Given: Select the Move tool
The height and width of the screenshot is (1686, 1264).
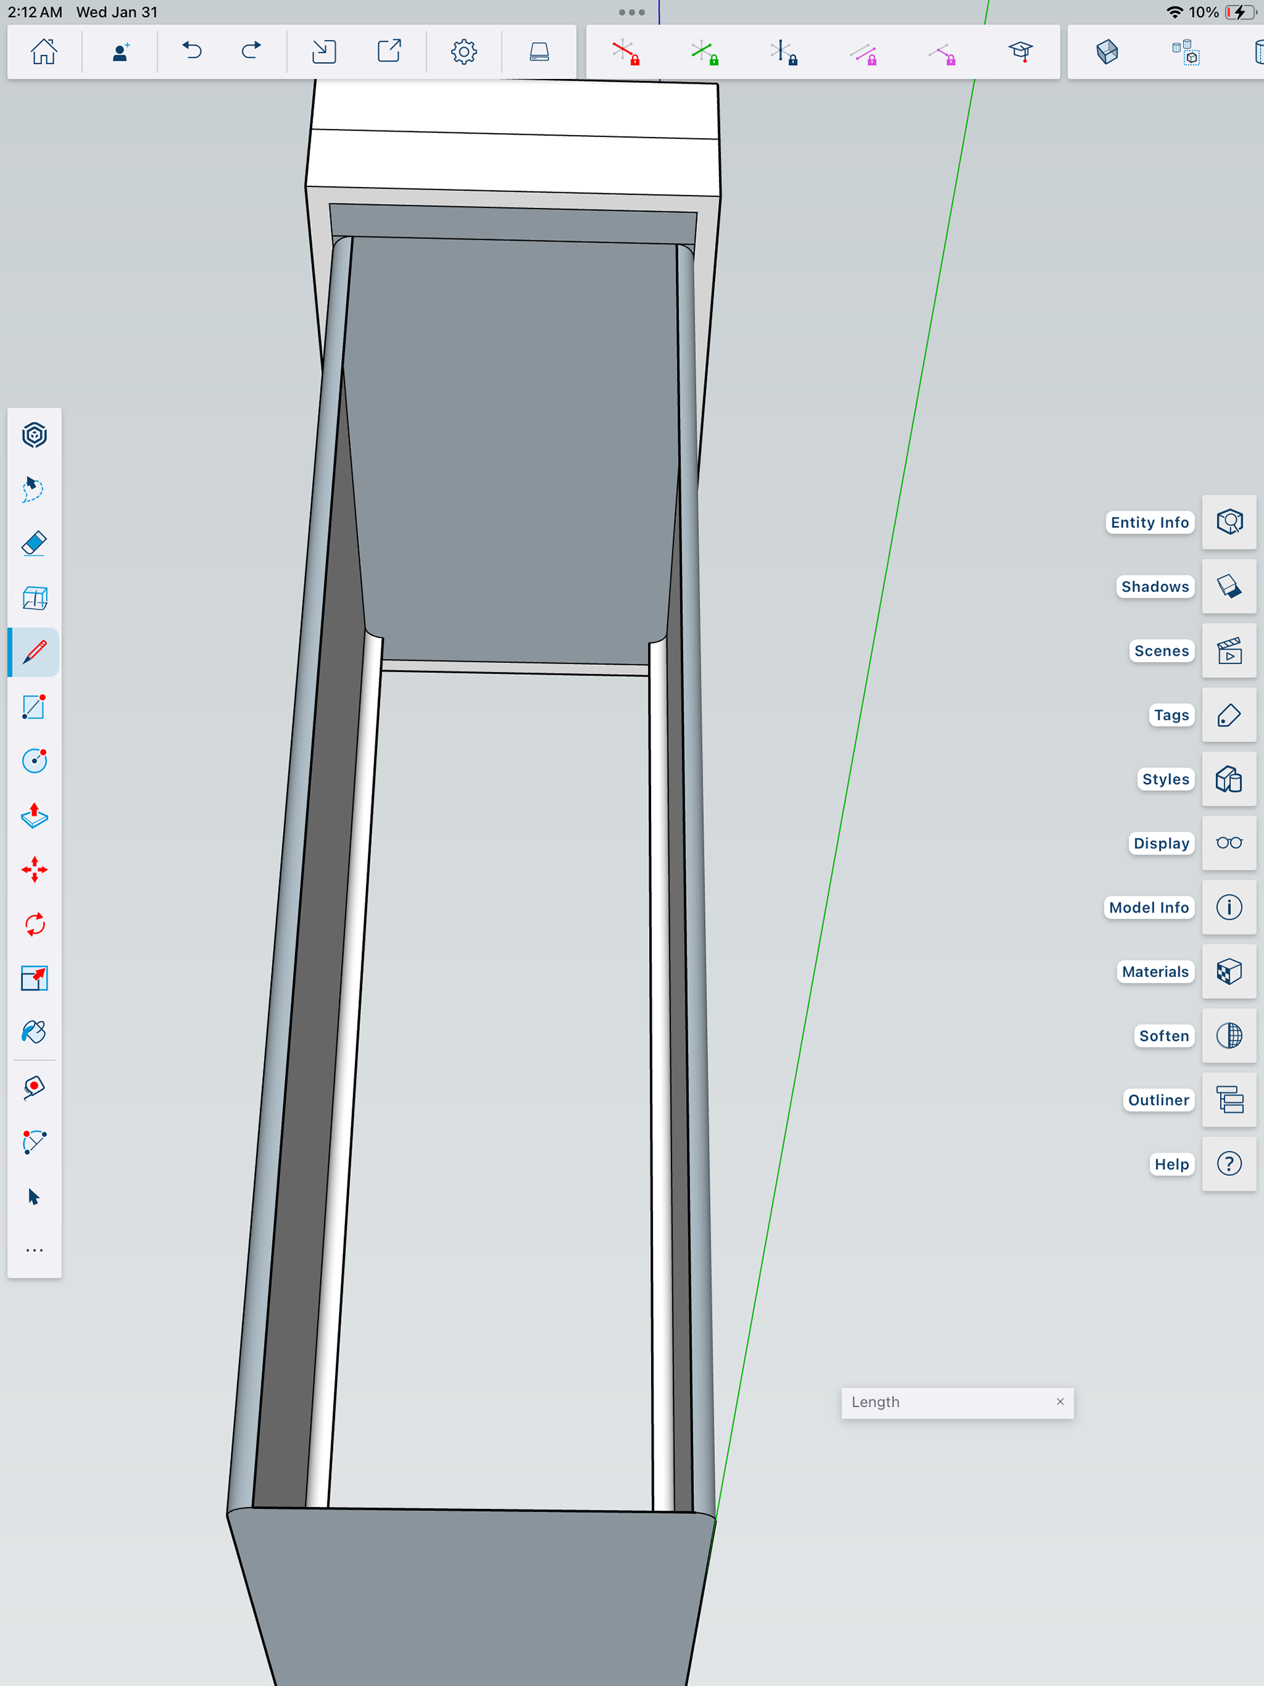Looking at the screenshot, I should click(34, 870).
